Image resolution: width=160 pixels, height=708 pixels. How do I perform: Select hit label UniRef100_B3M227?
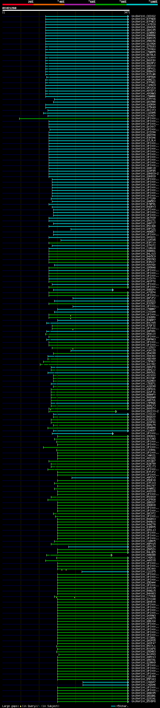tap(143, 262)
